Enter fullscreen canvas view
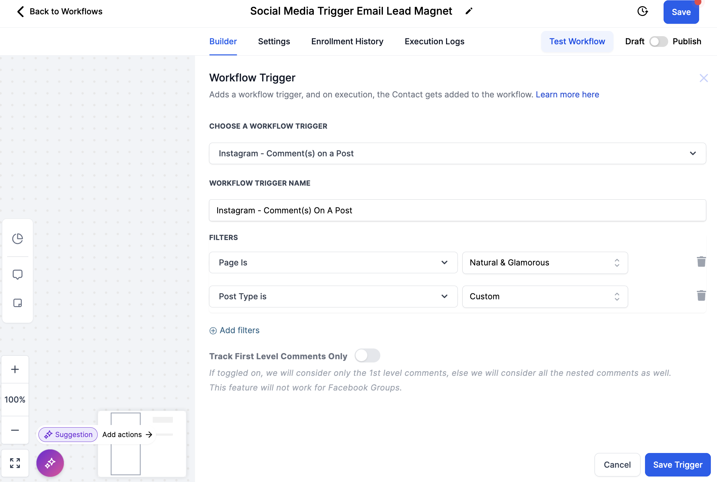The image size is (717, 482). (15, 463)
